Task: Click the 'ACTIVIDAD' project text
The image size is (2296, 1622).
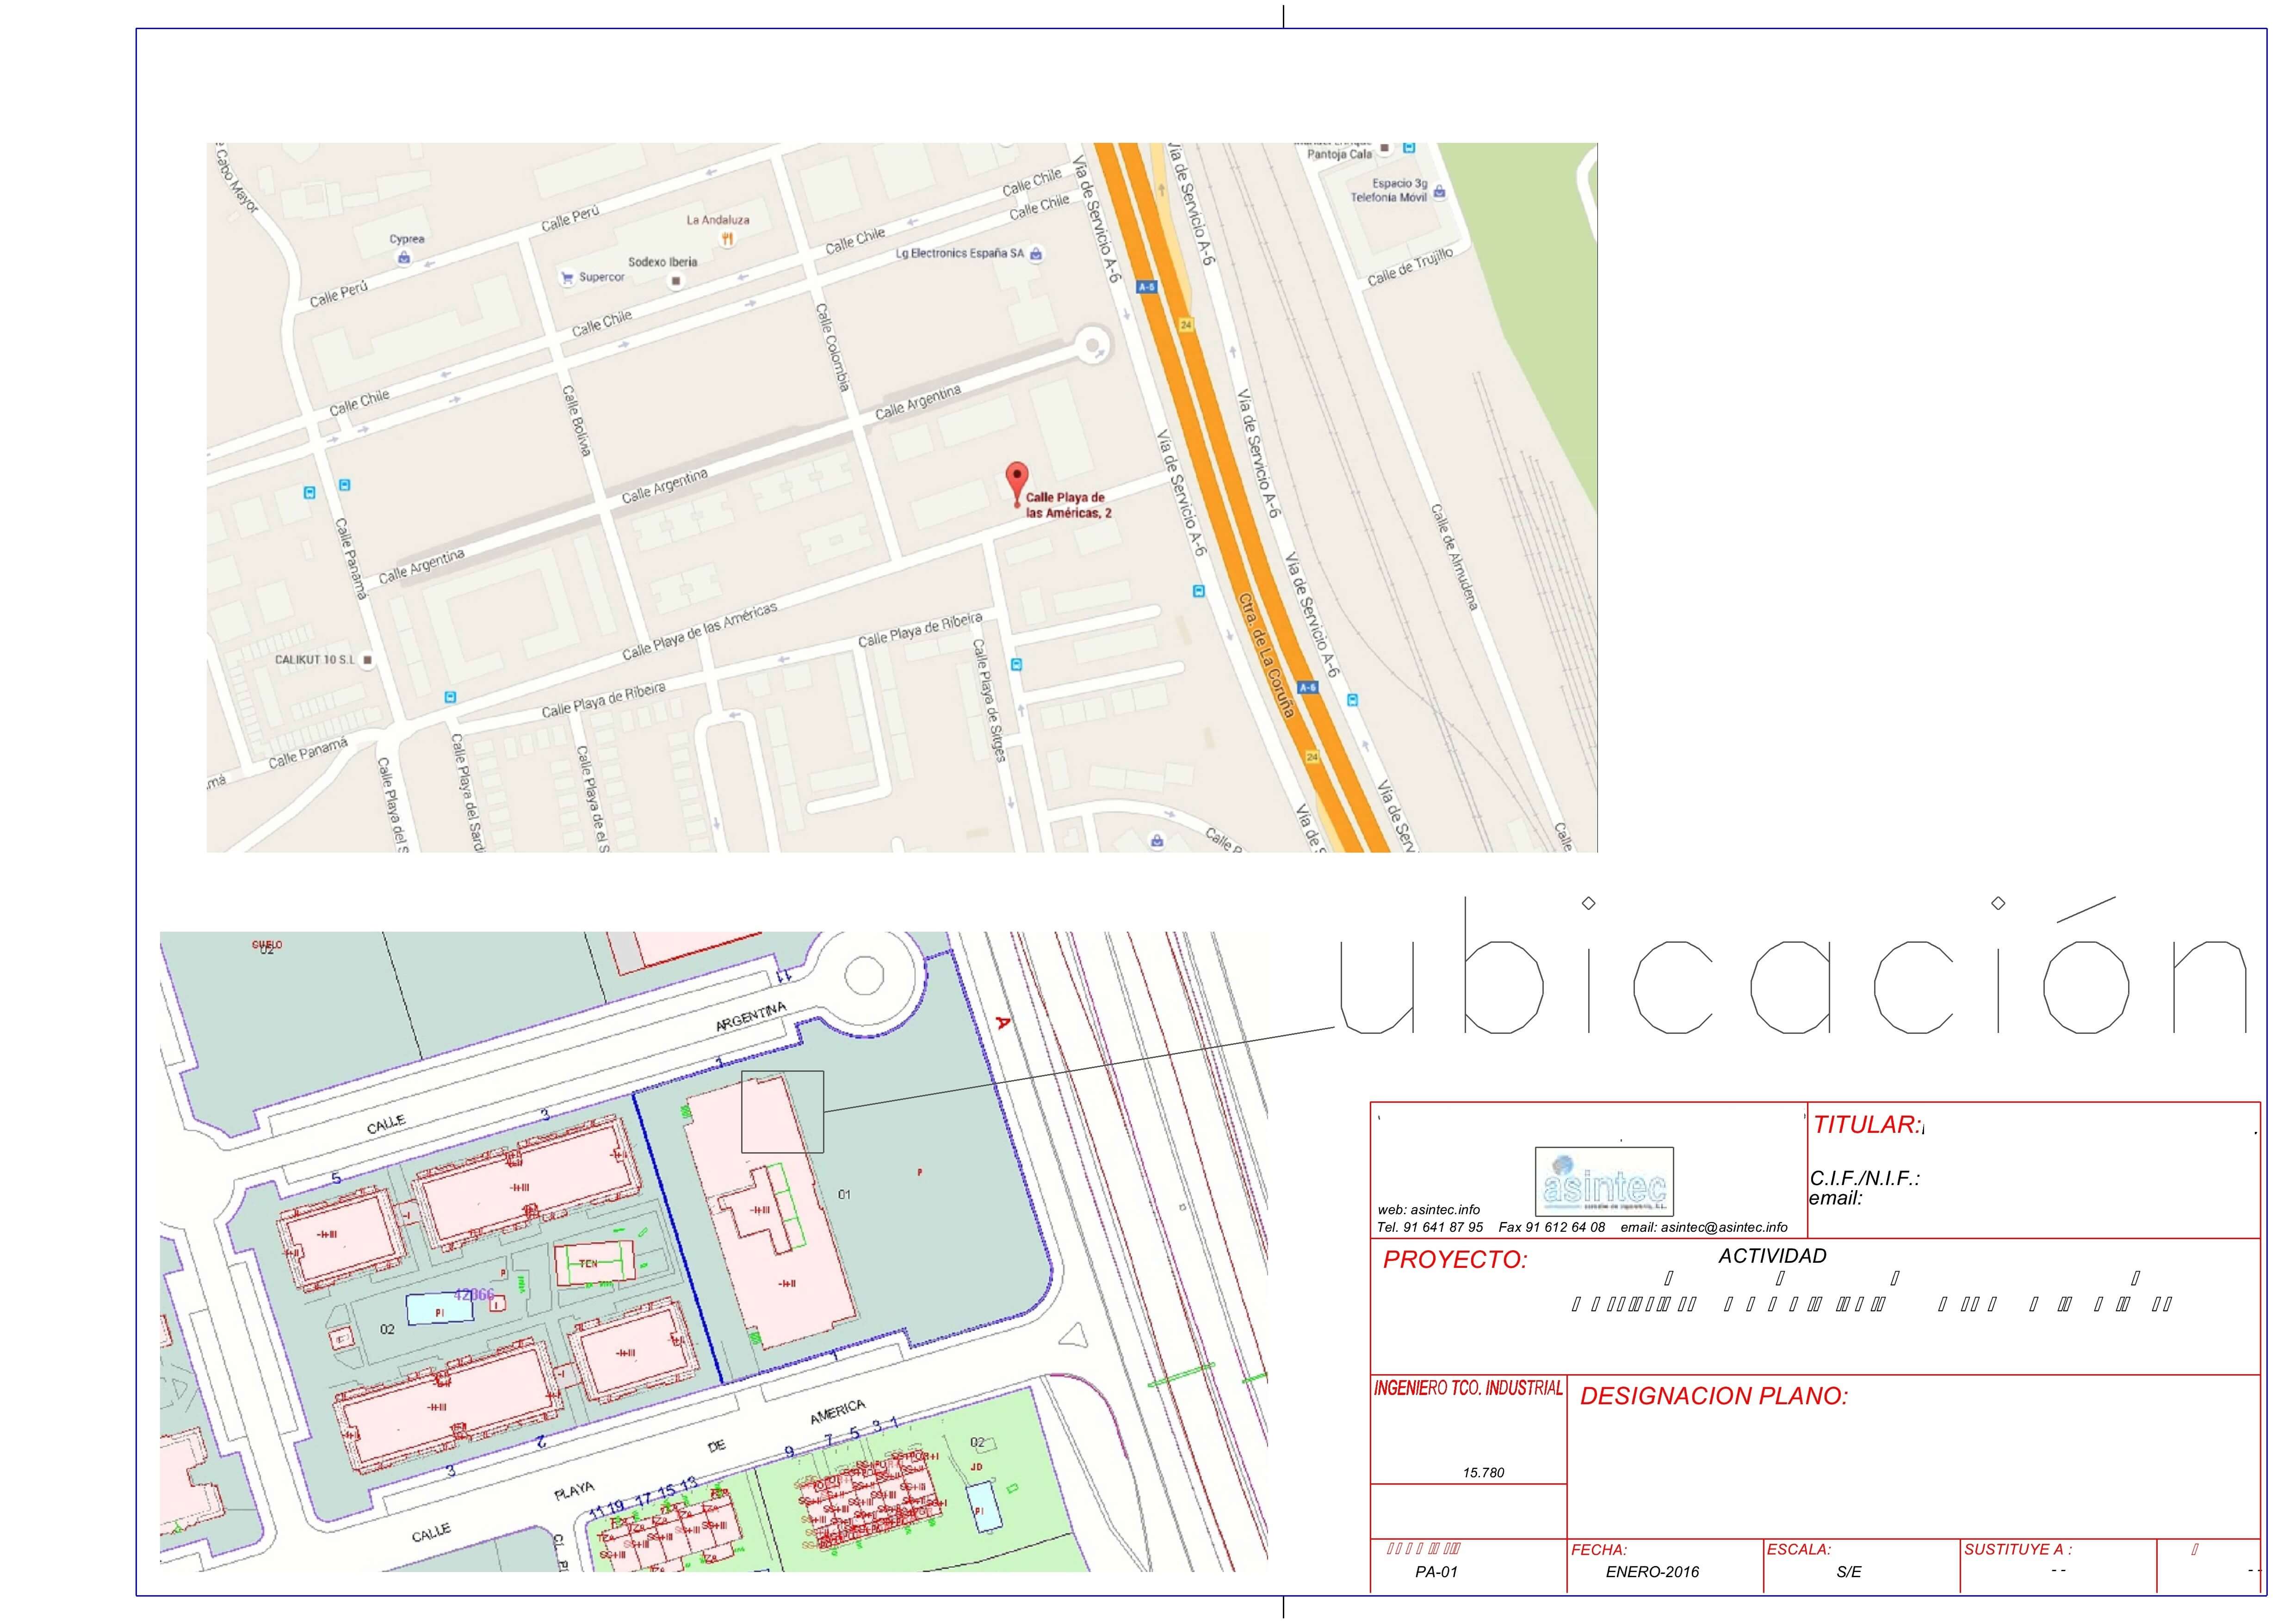Action: click(x=1772, y=1256)
